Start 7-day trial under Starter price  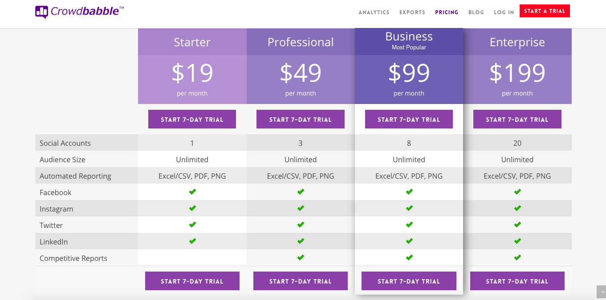[192, 120]
